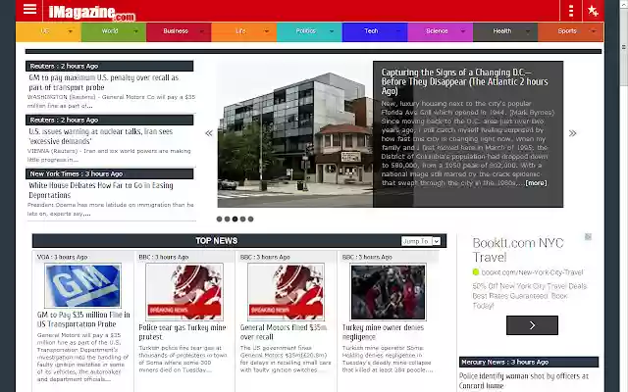Open the Jump To dropdown

(x=421, y=241)
